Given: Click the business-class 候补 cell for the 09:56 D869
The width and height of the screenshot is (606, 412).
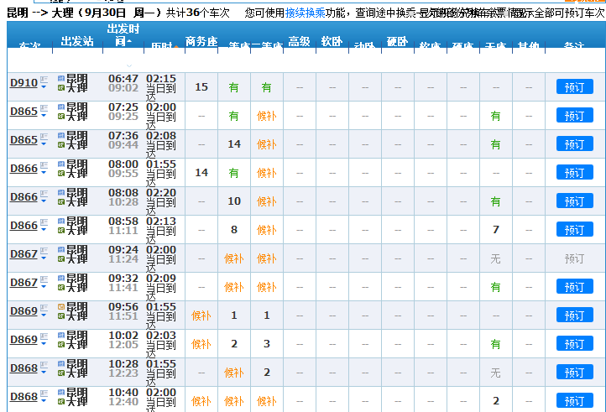Looking at the screenshot, I should pyautogui.click(x=201, y=316).
